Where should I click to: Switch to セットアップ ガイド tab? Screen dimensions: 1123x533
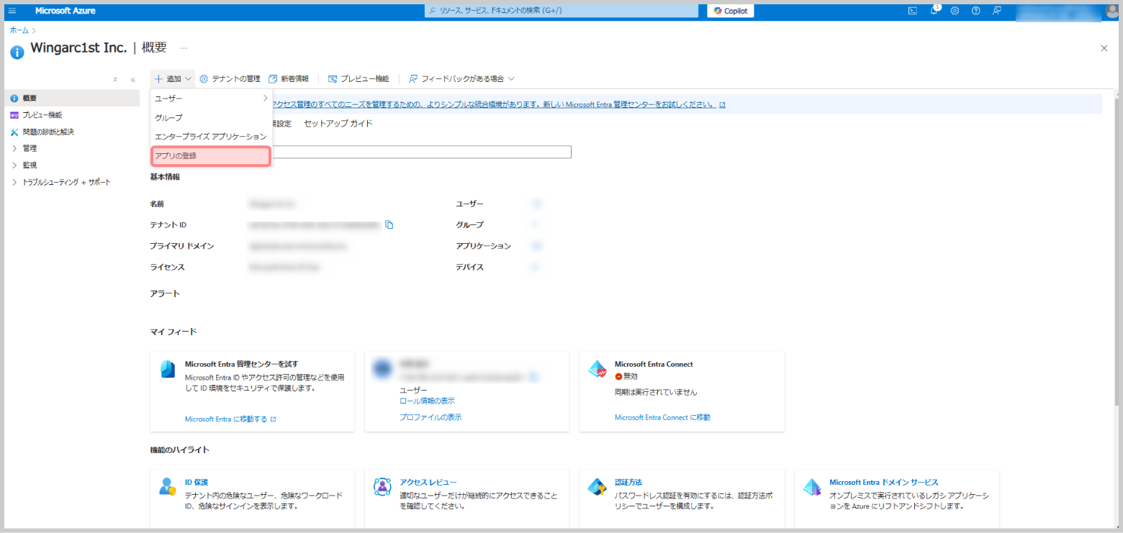point(338,124)
